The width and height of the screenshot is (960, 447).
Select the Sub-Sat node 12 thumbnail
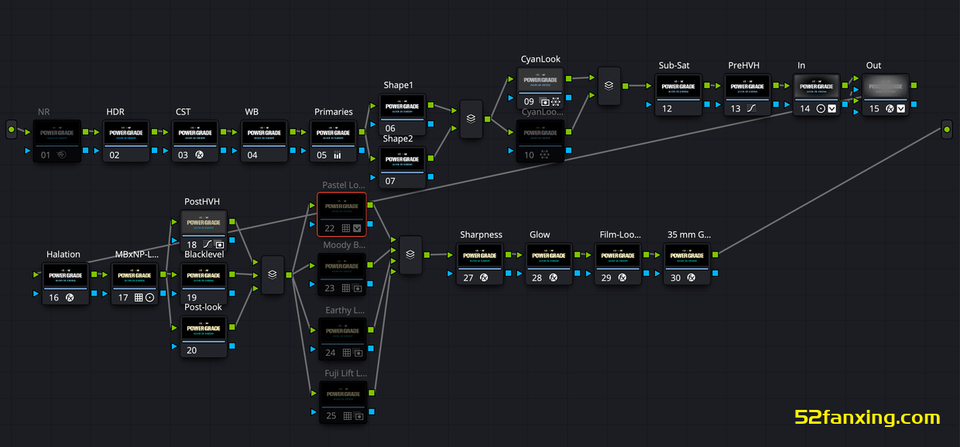[x=678, y=87]
